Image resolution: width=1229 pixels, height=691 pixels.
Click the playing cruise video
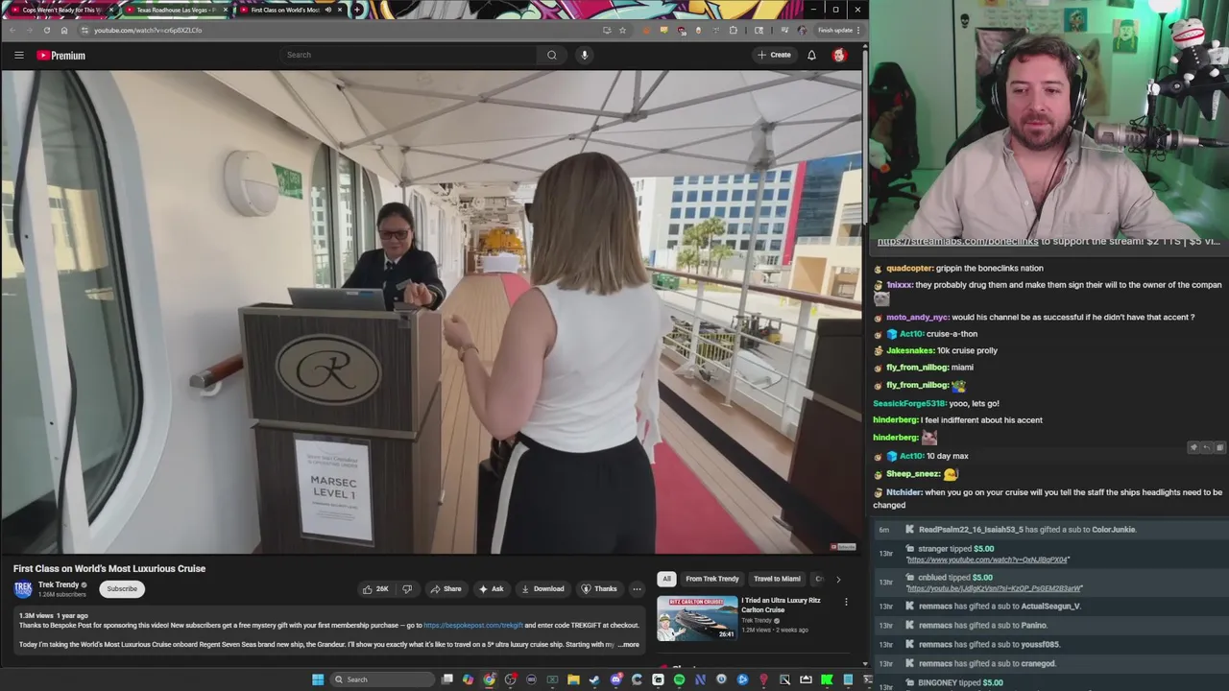coord(431,312)
